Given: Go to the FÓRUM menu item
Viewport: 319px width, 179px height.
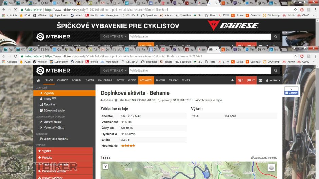Looking at the screenshot, I should pyautogui.click(x=76, y=80).
